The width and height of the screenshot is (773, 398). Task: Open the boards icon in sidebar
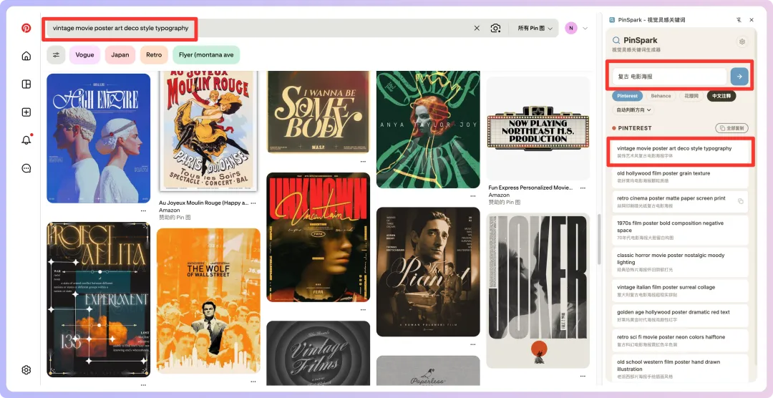[26, 84]
